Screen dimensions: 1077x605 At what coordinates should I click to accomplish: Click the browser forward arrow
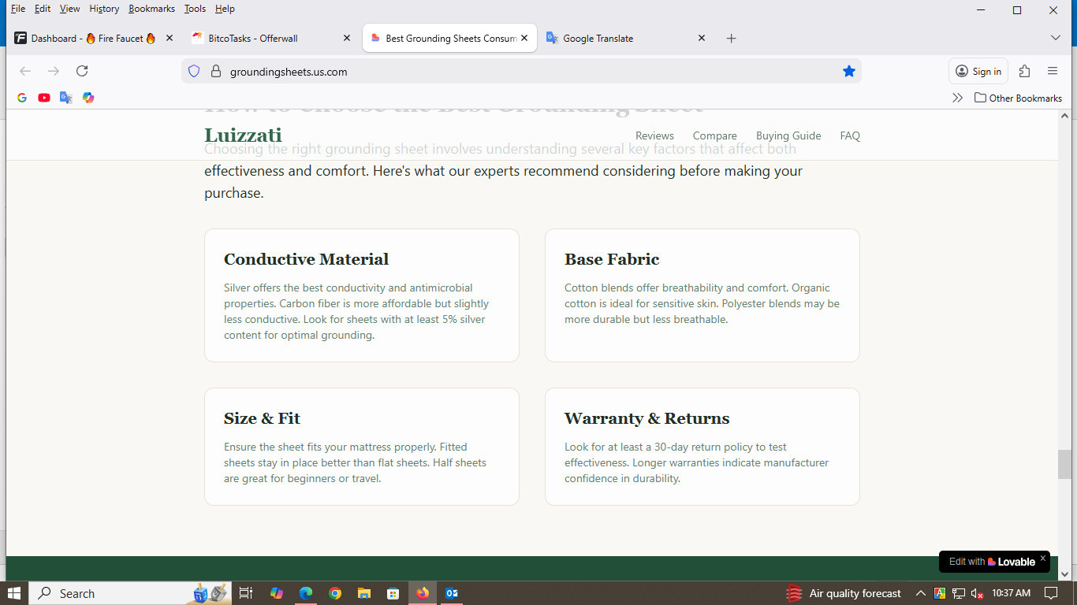pyautogui.click(x=54, y=71)
